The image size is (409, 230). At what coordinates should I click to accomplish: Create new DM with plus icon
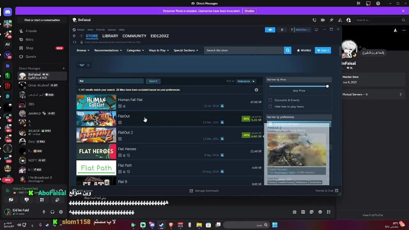(x=64, y=68)
